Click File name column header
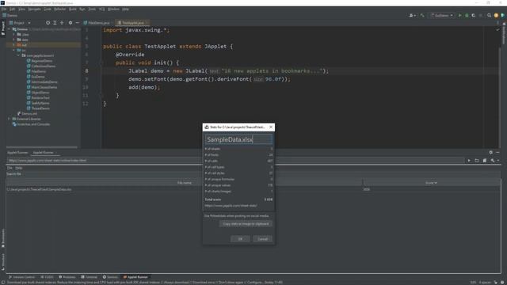The width and height of the screenshot is (507, 285). pyautogui.click(x=185, y=183)
